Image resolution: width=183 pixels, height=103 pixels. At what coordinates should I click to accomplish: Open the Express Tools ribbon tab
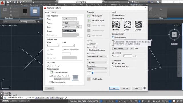[91, 5]
